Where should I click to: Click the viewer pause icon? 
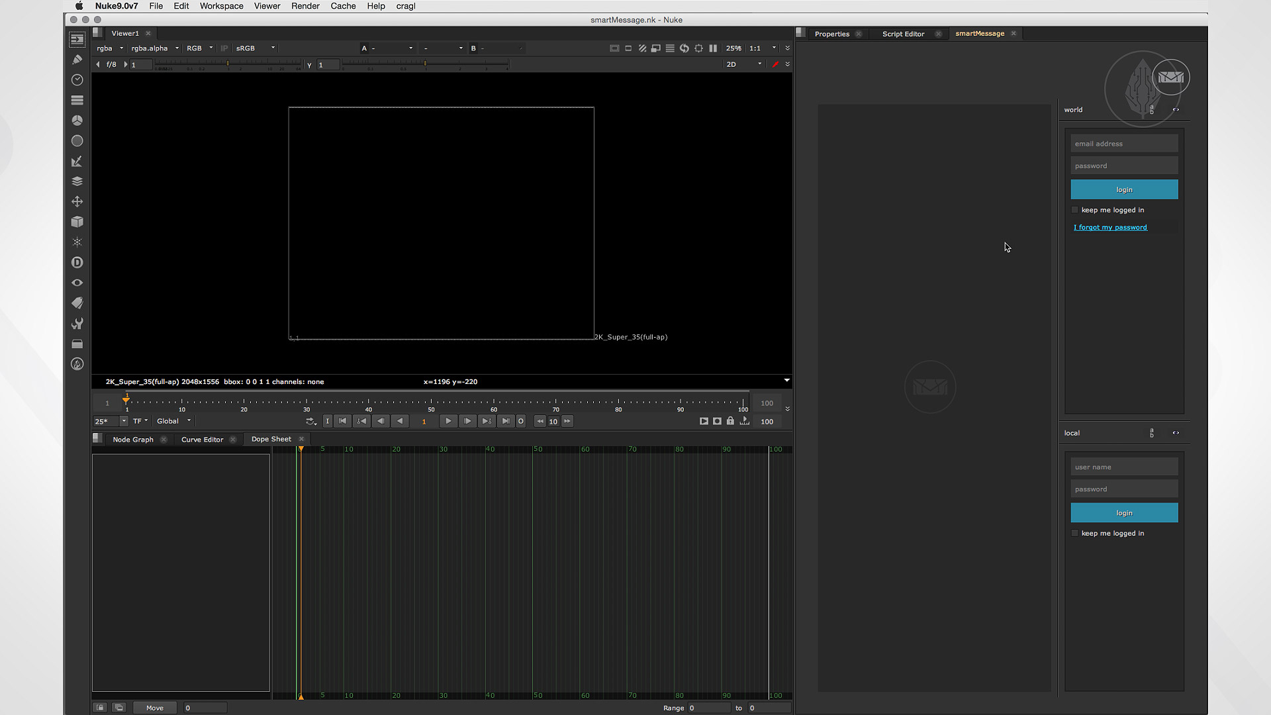click(713, 48)
